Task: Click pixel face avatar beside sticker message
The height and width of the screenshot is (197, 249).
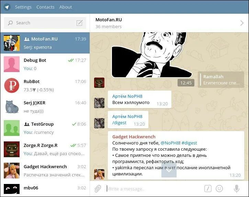Action: (x=99, y=83)
